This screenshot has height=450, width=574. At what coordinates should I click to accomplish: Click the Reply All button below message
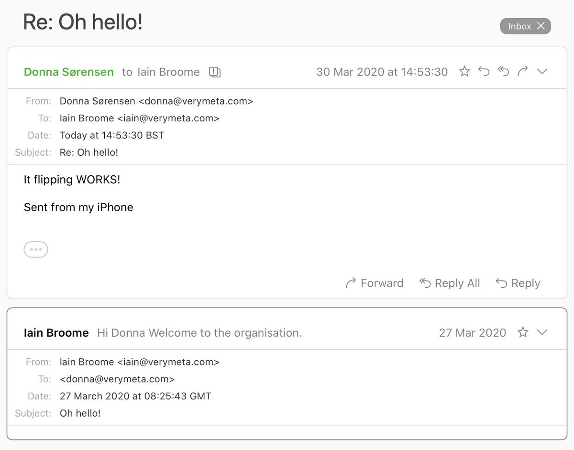click(x=450, y=283)
